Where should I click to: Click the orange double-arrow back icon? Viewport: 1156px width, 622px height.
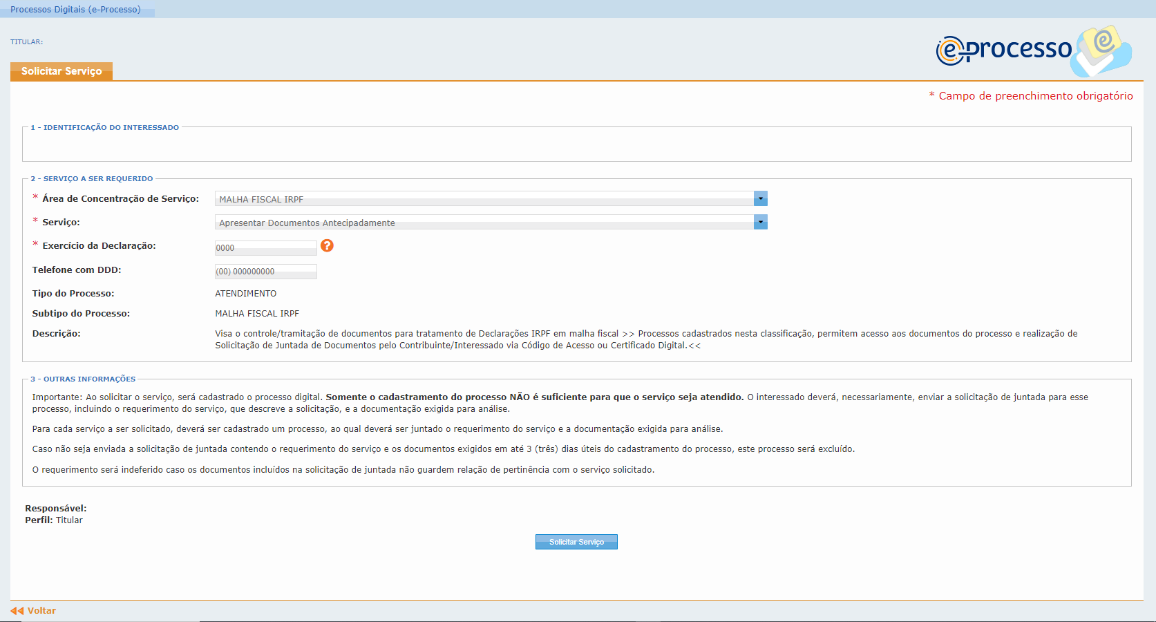point(17,611)
